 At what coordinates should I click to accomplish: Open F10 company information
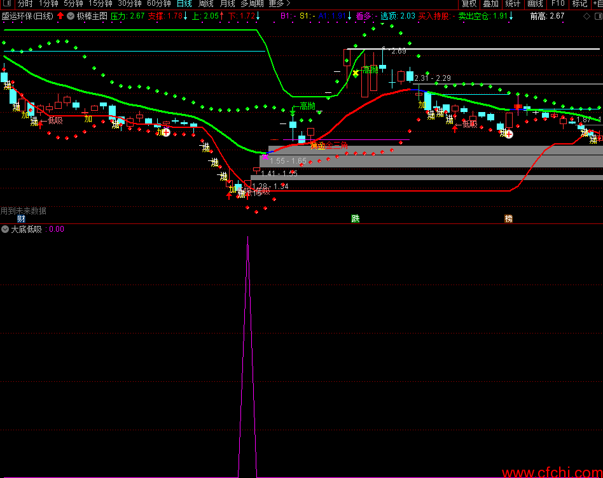[x=558, y=4]
